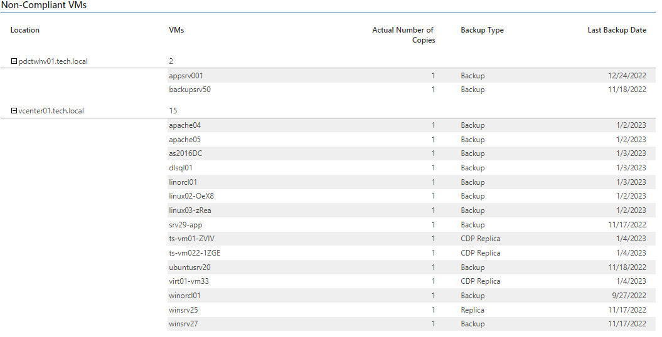This screenshot has height=337, width=662.
Task: Click the Actual Number of Copies header
Action: pyautogui.click(x=403, y=35)
